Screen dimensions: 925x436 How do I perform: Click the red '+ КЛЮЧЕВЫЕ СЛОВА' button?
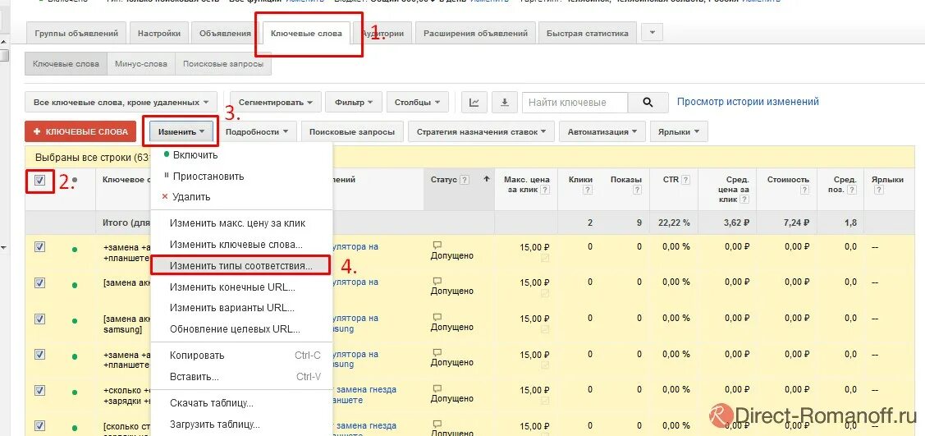coord(80,131)
